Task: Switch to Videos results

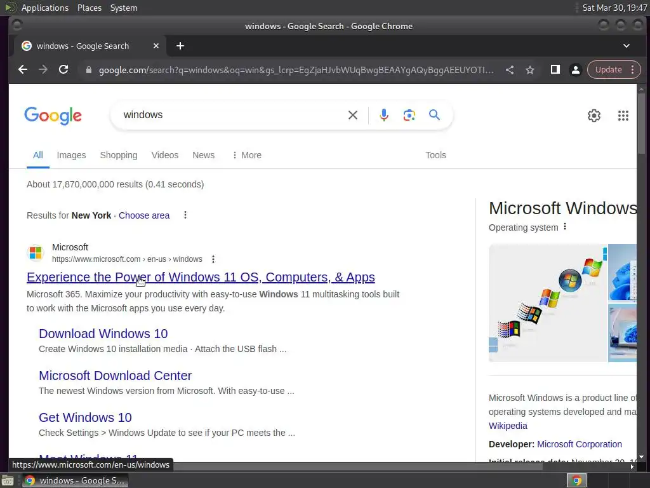Action: coord(165,155)
